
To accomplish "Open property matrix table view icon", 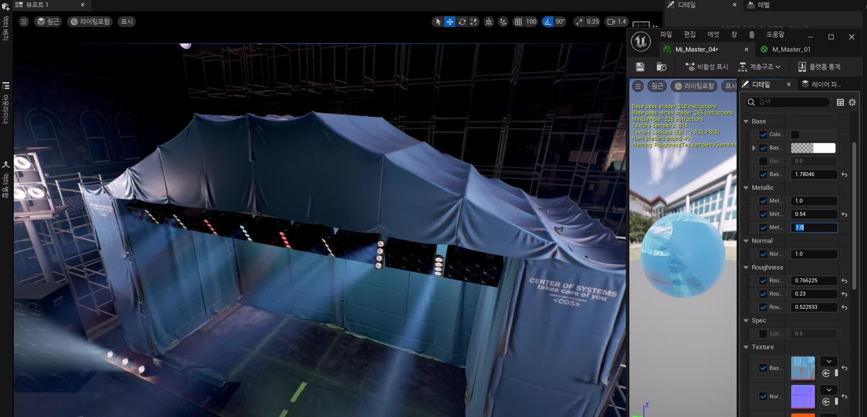I will pos(840,102).
